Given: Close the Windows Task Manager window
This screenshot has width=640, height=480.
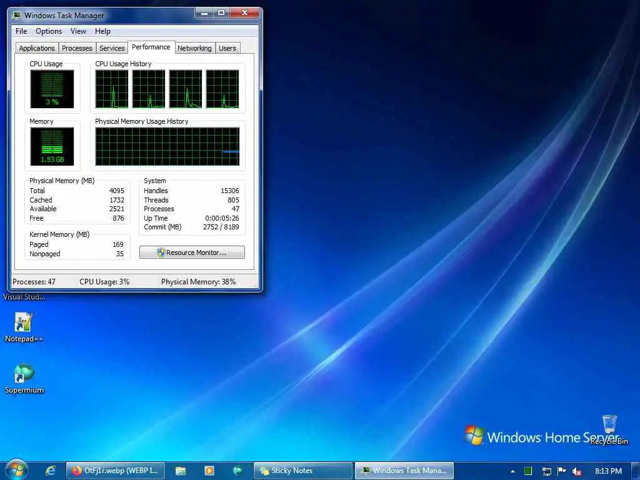Looking at the screenshot, I should point(244,13).
